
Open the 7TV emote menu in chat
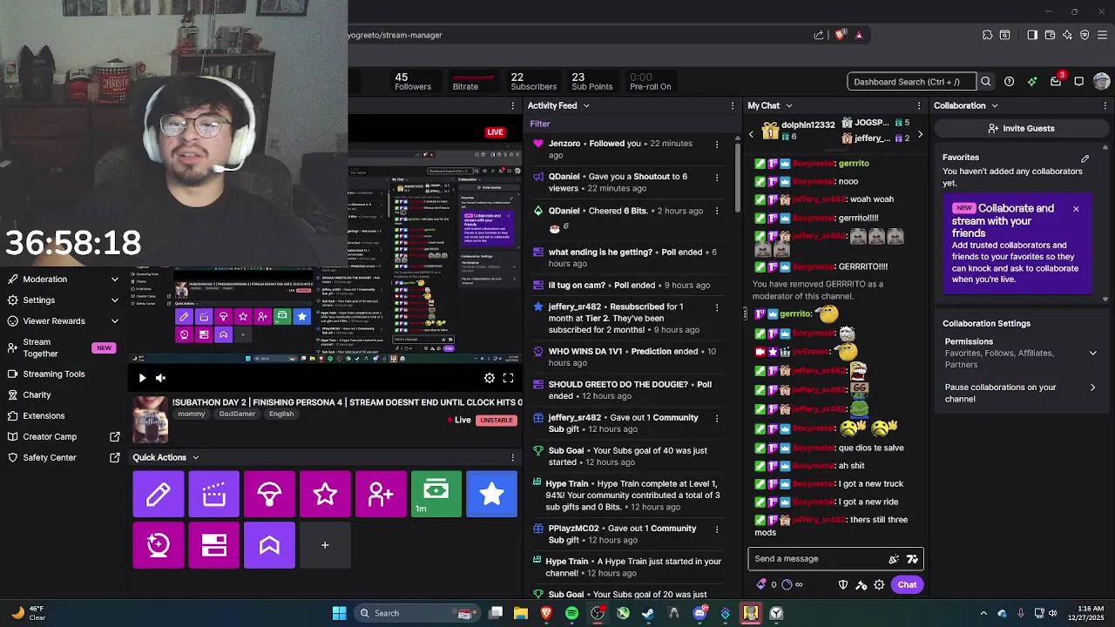click(912, 559)
